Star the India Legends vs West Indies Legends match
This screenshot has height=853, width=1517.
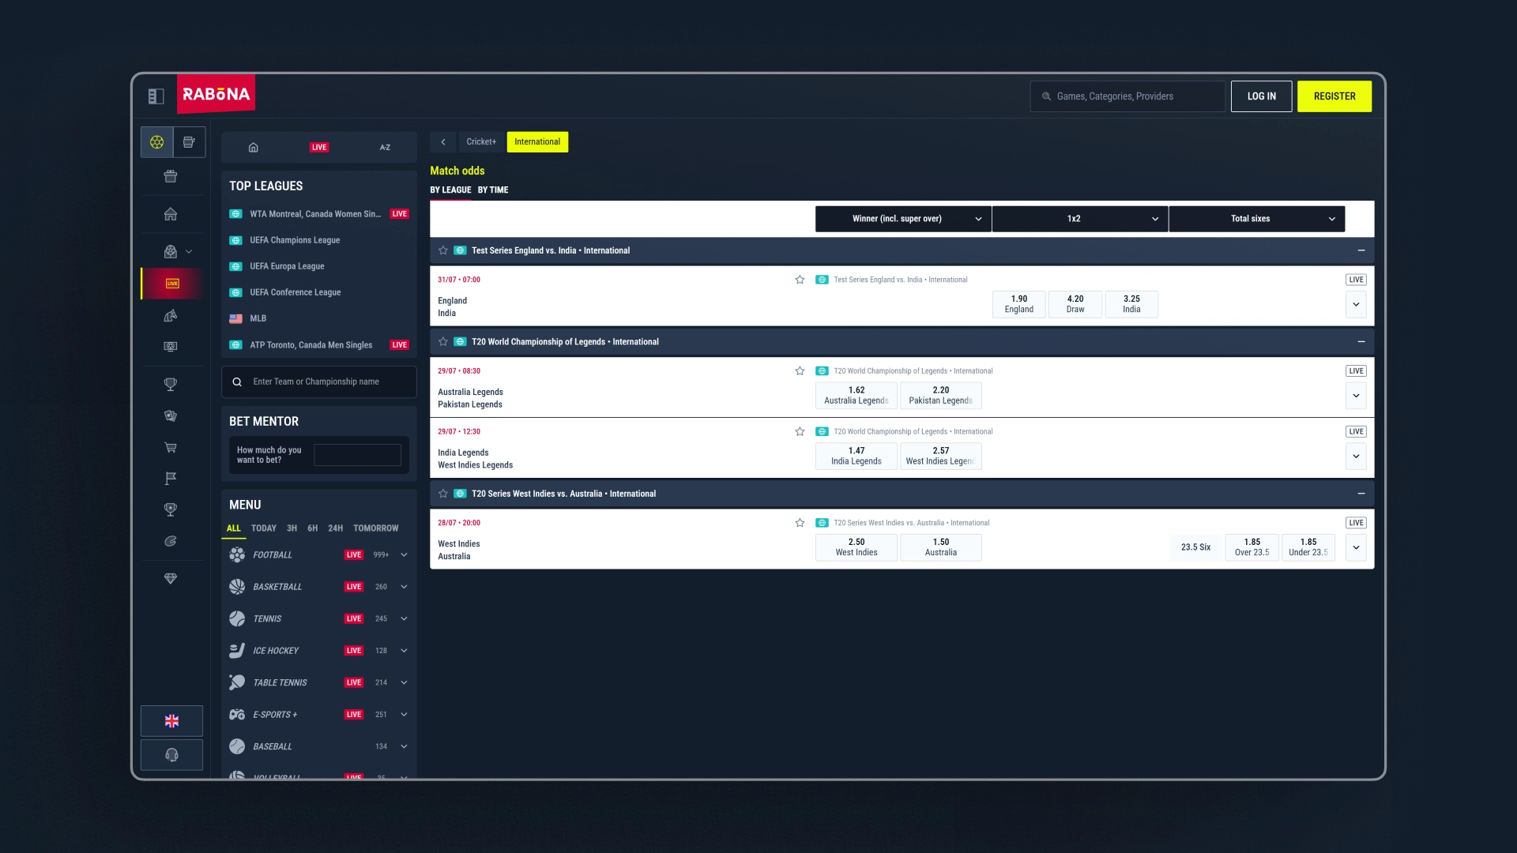click(x=800, y=432)
